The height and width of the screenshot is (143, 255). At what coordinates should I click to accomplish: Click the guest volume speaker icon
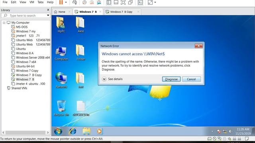(x=231, y=131)
